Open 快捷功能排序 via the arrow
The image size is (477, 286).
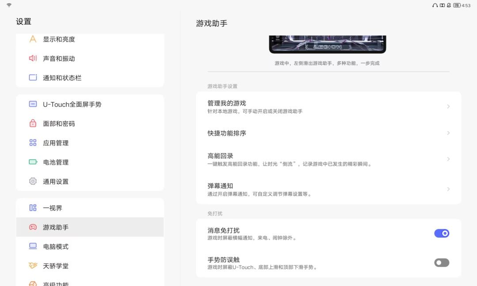[448, 133]
